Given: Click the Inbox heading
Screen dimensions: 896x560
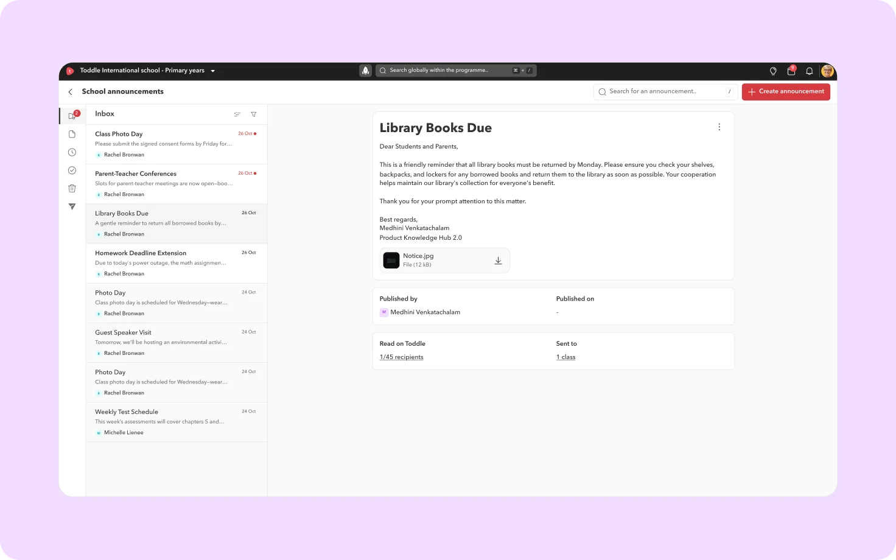Looking at the screenshot, I should (x=105, y=114).
